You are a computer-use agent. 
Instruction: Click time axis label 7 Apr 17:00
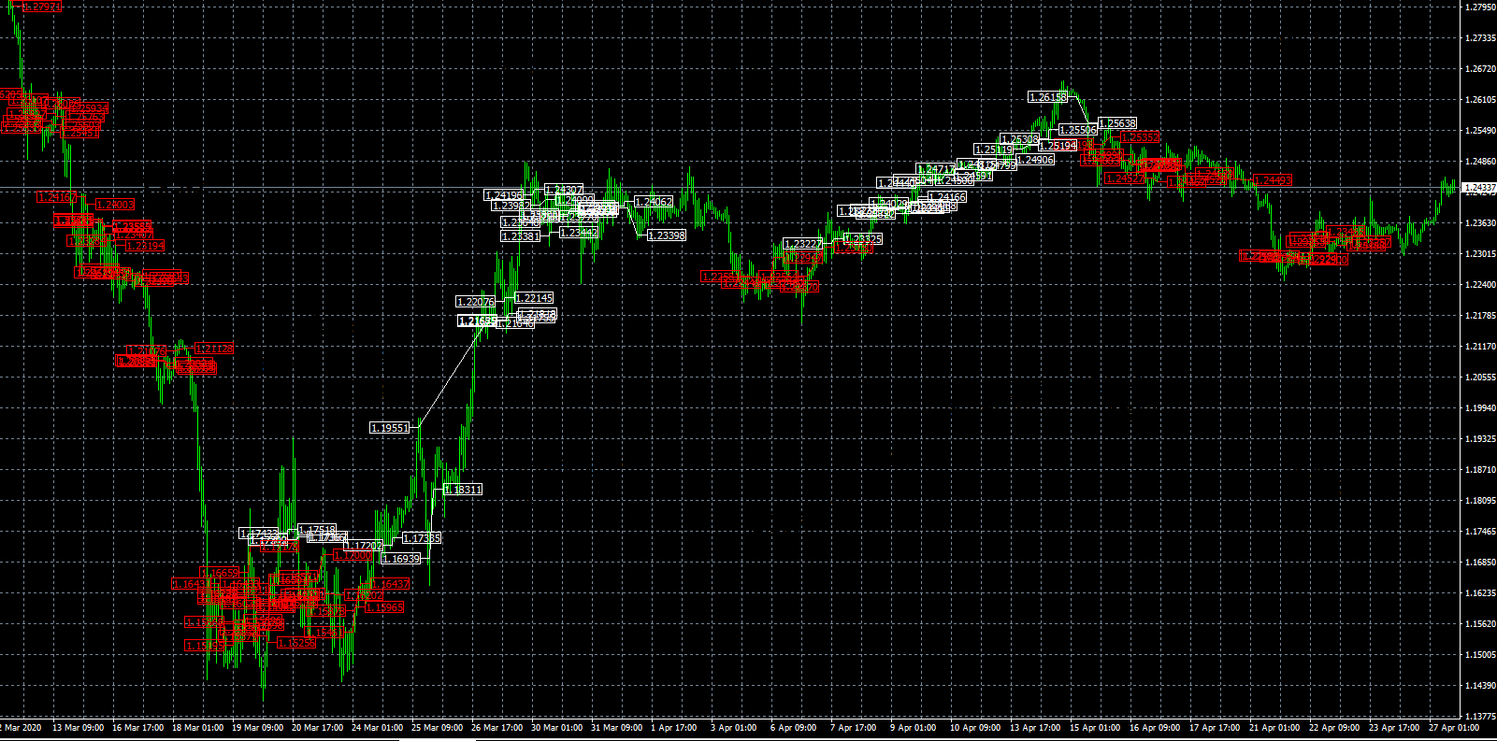click(853, 727)
